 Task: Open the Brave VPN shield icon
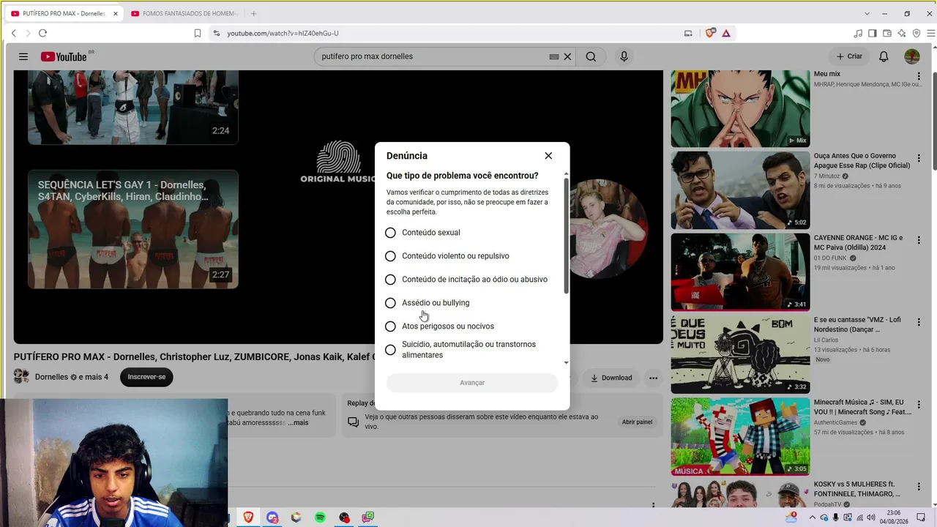pos(917,33)
